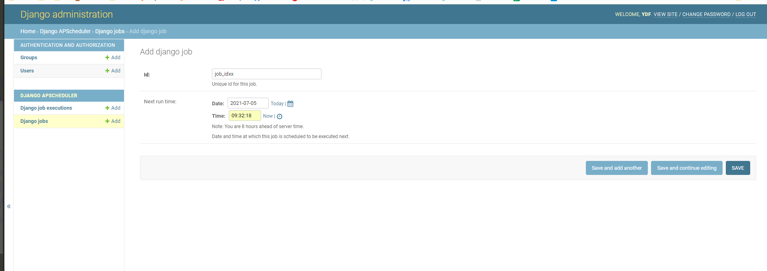The height and width of the screenshot is (271, 767).
Task: Click the 'Id:' field label
Action: [x=147, y=75]
